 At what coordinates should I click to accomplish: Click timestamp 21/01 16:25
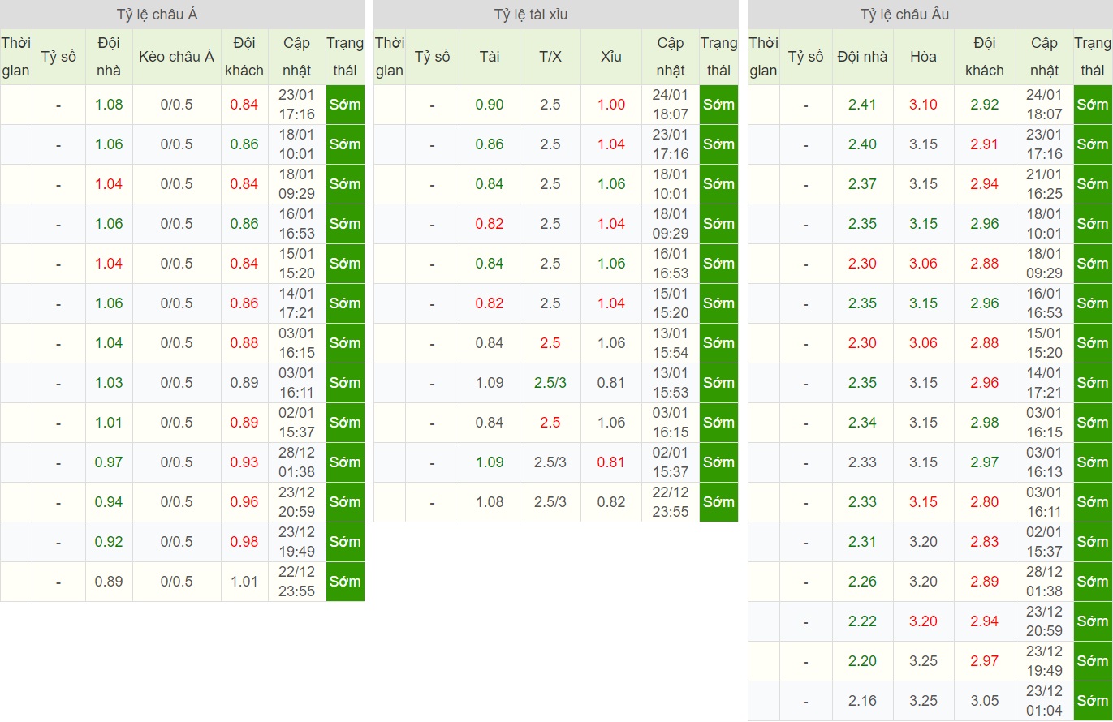pyautogui.click(x=1044, y=184)
